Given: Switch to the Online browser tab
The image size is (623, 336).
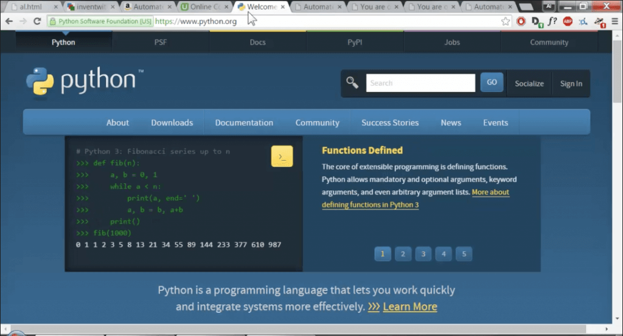Looking at the screenshot, I should pos(201,7).
